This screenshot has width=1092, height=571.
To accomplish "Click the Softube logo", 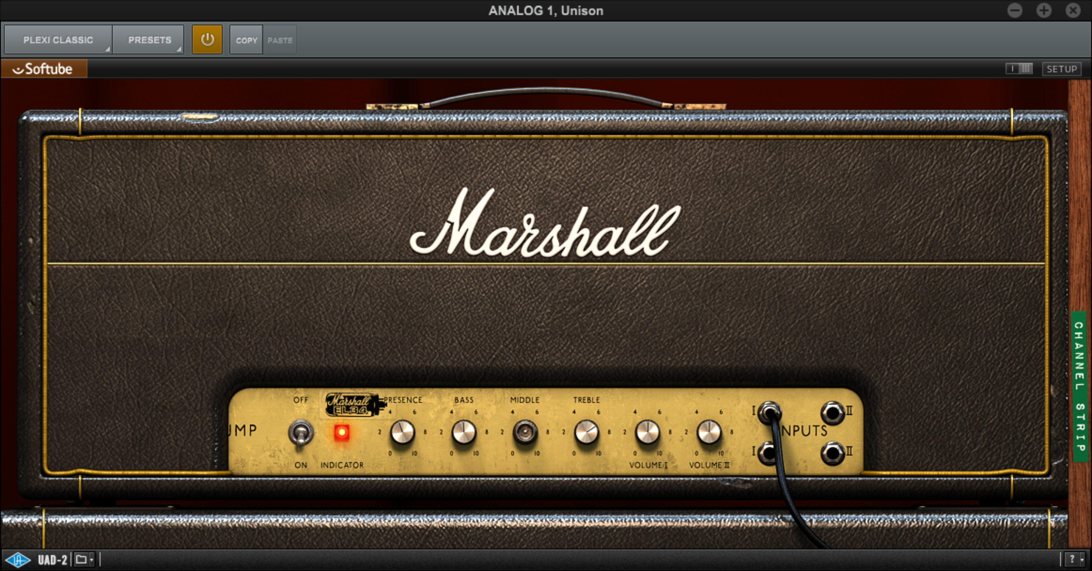I will tap(44, 69).
